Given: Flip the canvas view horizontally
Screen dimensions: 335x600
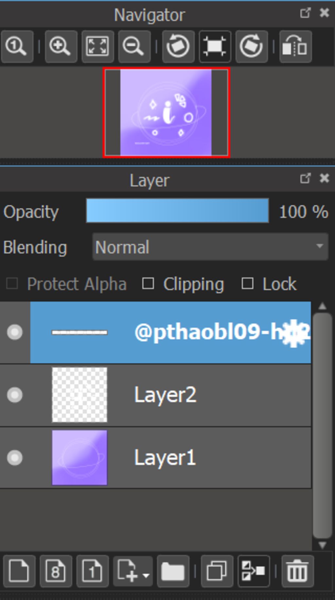Looking at the screenshot, I should (295, 46).
